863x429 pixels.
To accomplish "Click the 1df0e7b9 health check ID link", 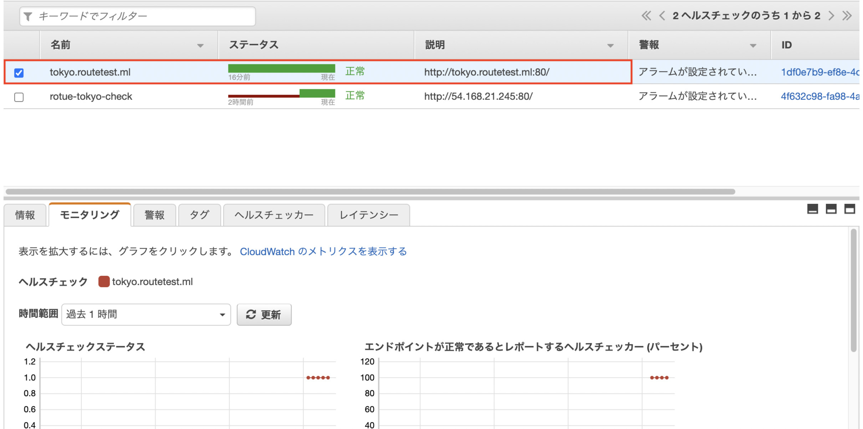I will coord(817,72).
